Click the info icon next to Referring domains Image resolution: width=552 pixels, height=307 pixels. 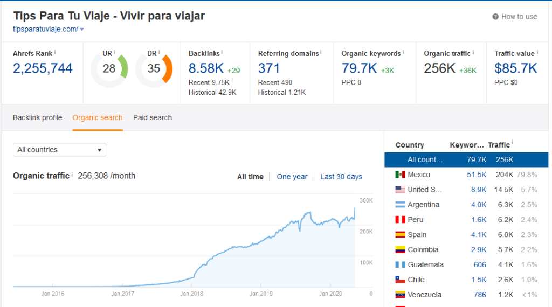321,52
